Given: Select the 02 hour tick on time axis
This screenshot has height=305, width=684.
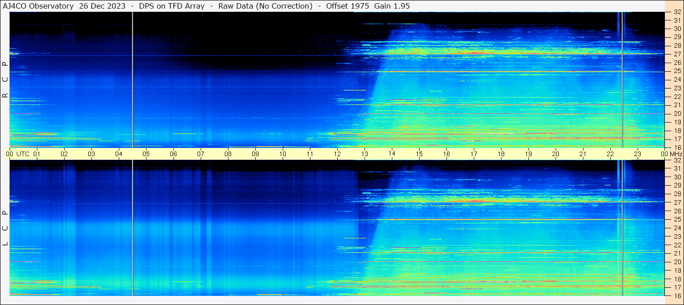Looking at the screenshot, I should [64, 154].
